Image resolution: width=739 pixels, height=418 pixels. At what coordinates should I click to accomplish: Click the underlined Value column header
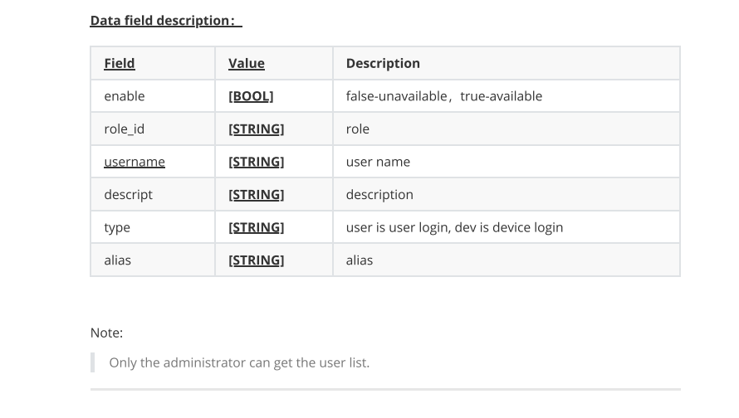click(247, 63)
